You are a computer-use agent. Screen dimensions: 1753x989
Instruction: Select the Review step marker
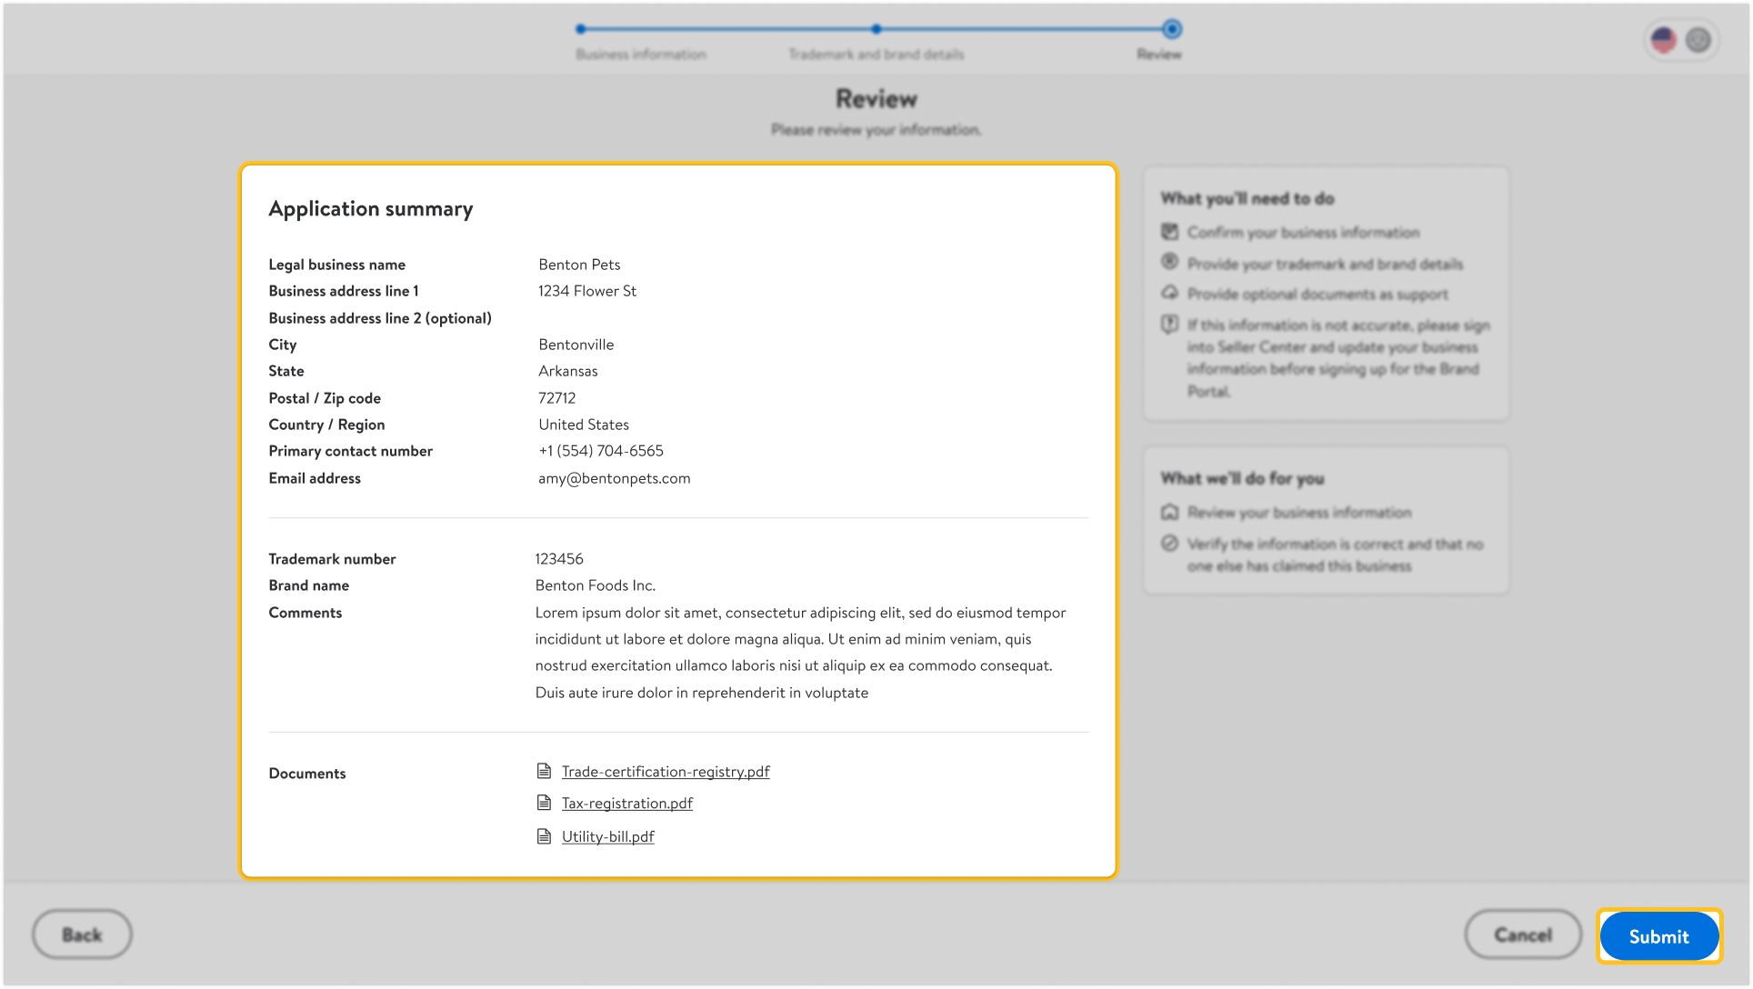[1172, 29]
